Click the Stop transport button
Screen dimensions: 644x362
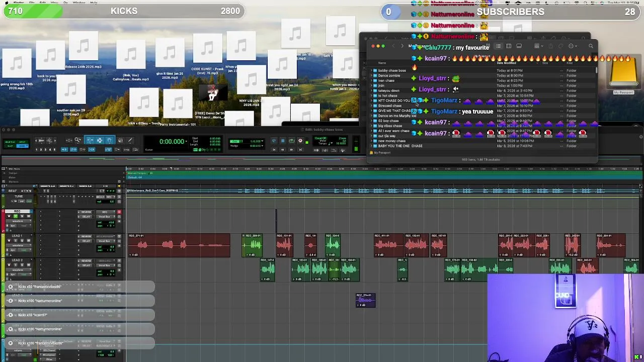point(283,140)
